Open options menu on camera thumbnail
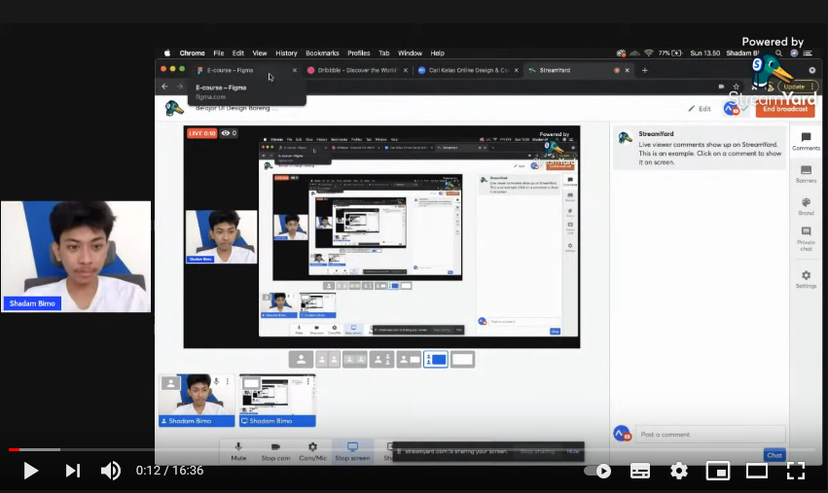 [228, 381]
